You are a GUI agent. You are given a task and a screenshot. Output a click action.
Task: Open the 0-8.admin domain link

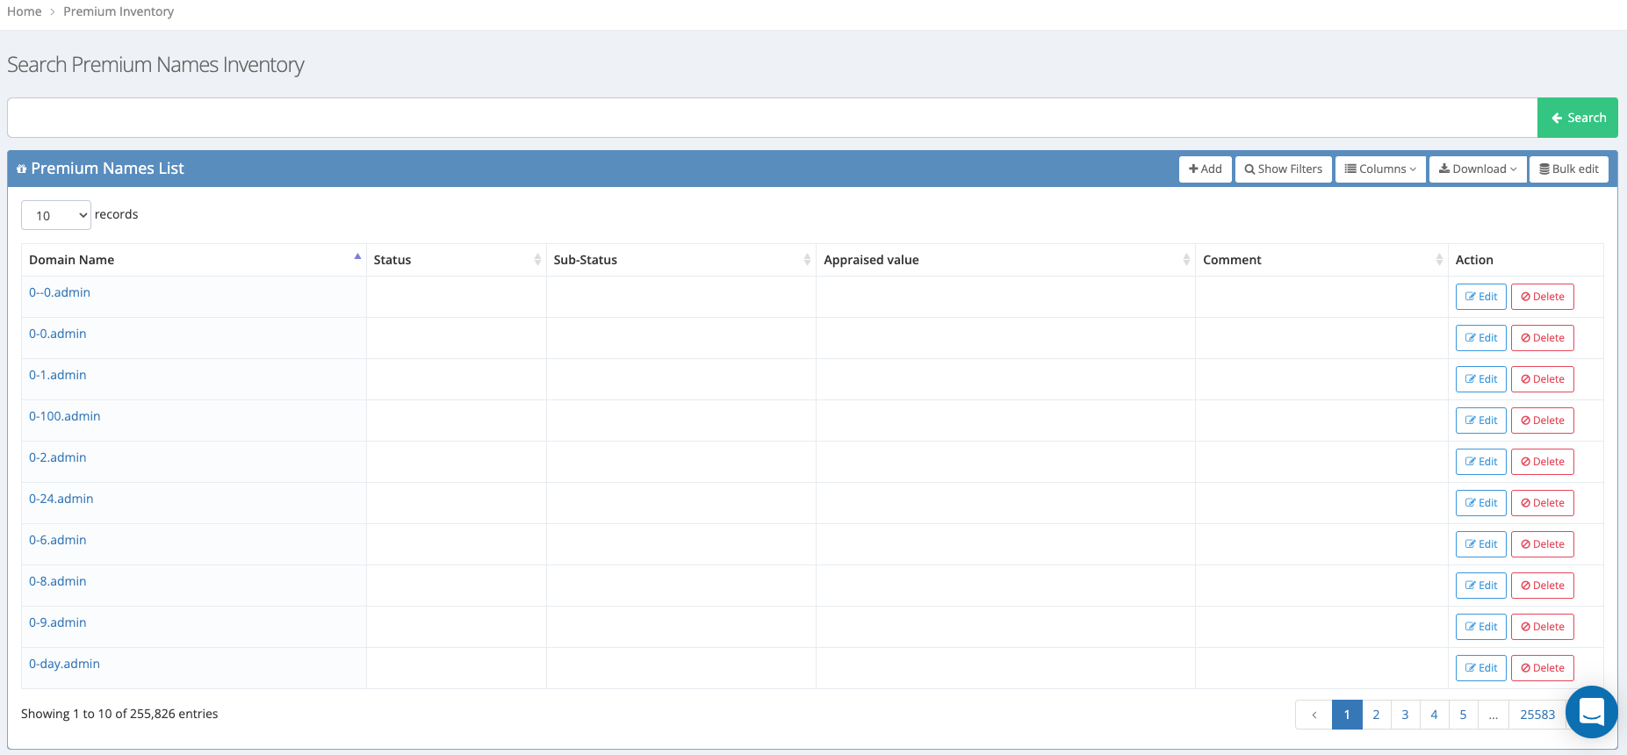58,581
